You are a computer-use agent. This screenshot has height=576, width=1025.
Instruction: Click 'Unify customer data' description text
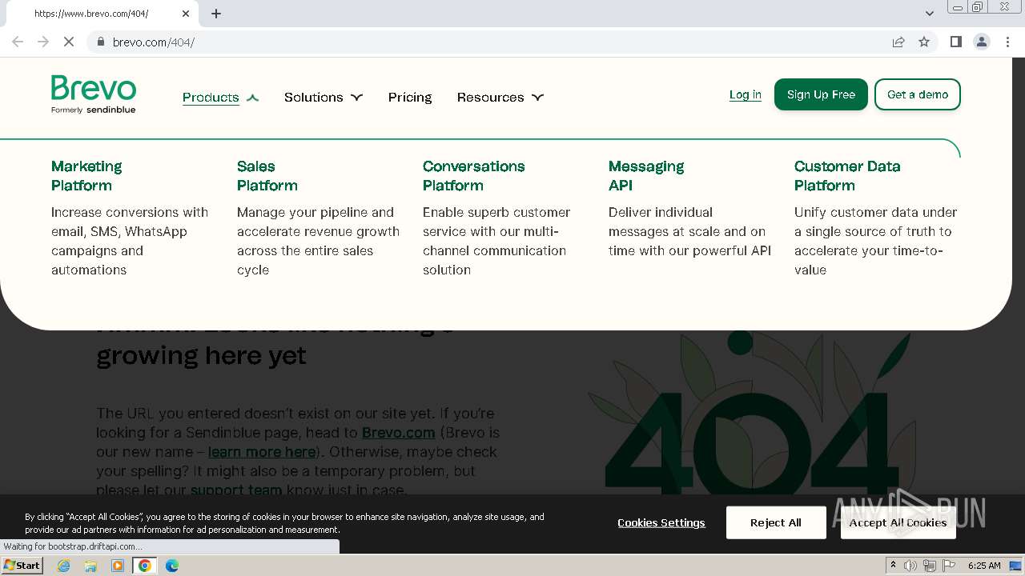click(875, 241)
